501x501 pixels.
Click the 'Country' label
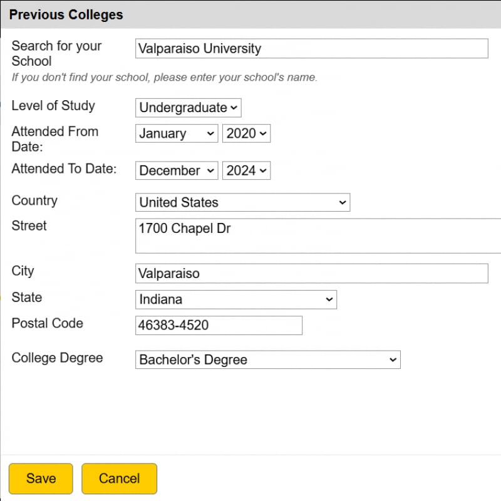(x=34, y=200)
